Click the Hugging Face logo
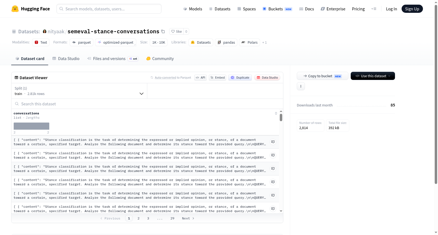This screenshot has height=235, width=438. pyautogui.click(x=31, y=9)
